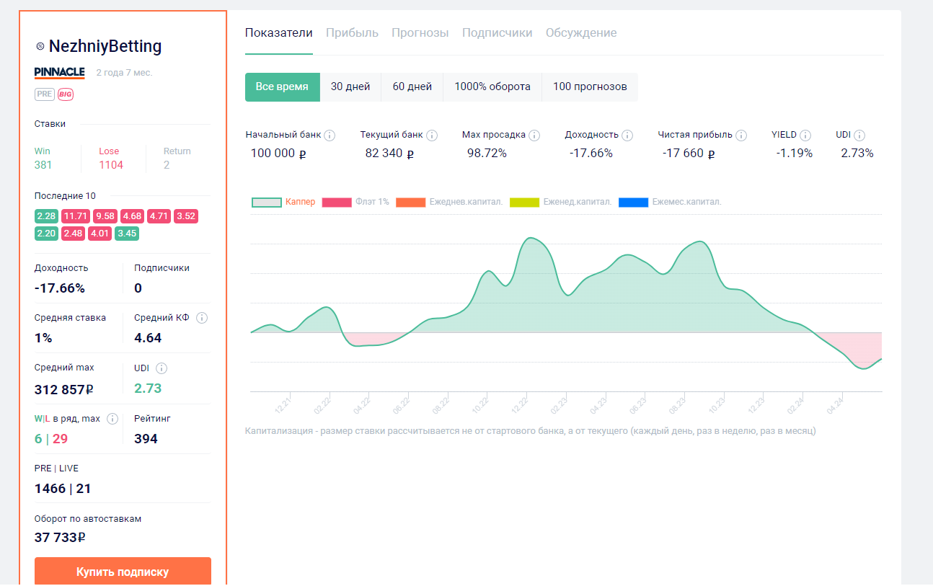Click the pink Флэт 1% legend swatch
Viewport: 933px width, 586px height.
336,203
